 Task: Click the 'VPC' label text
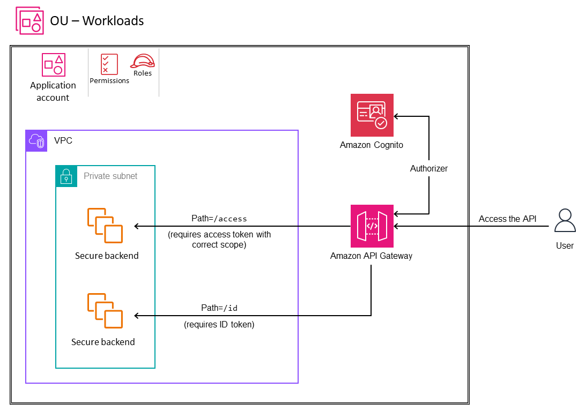63,140
